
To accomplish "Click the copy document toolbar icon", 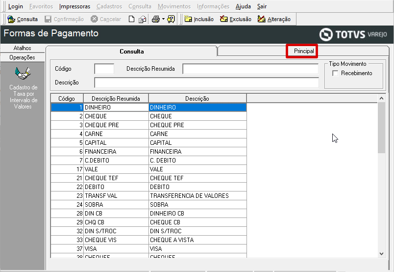I will 143,19.
